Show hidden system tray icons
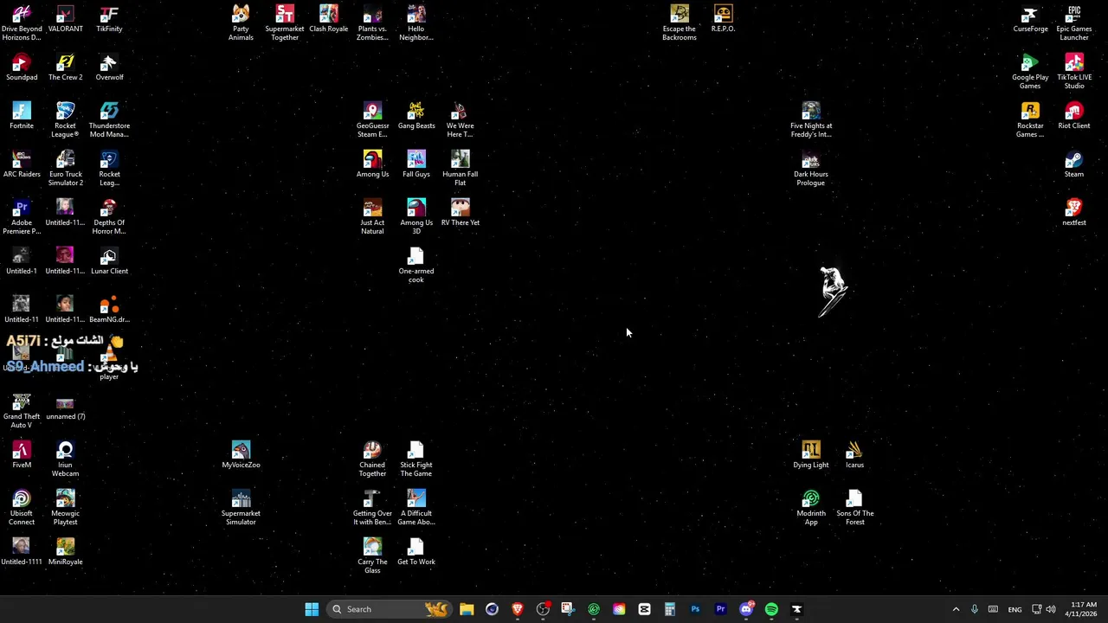Viewport: 1108px width, 623px height. [956, 609]
